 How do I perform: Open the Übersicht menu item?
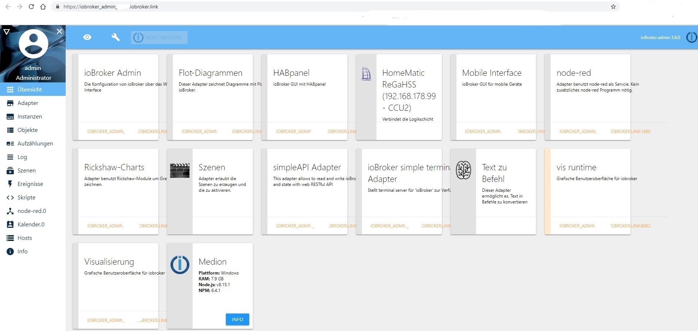point(33,89)
